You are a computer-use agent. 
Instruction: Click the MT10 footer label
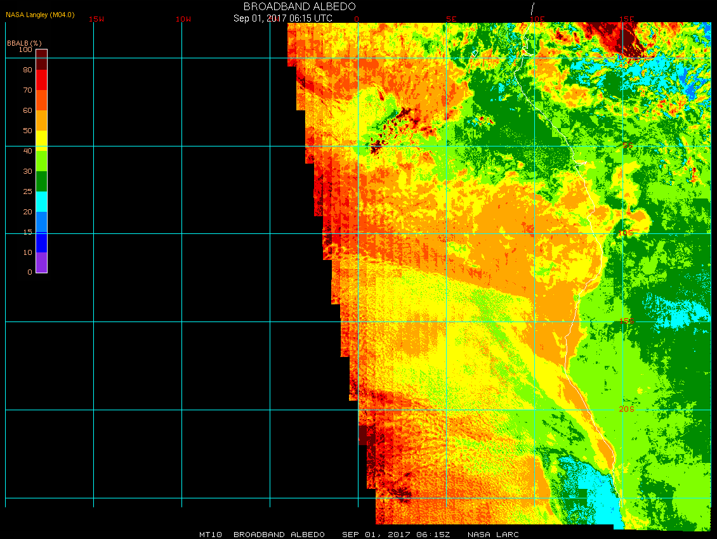pyautogui.click(x=211, y=535)
